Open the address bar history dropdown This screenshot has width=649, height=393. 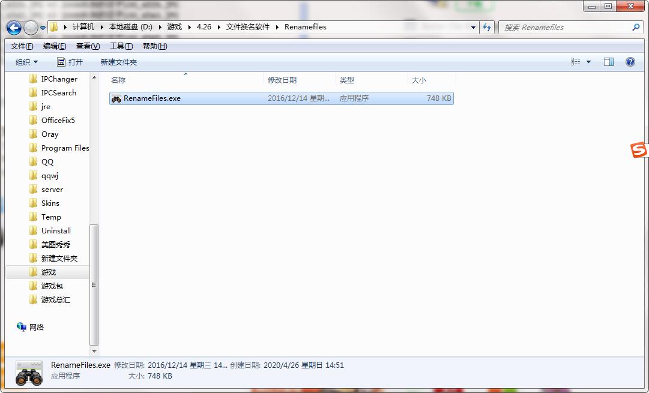click(473, 28)
